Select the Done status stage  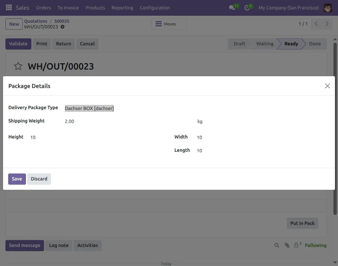[x=315, y=44]
